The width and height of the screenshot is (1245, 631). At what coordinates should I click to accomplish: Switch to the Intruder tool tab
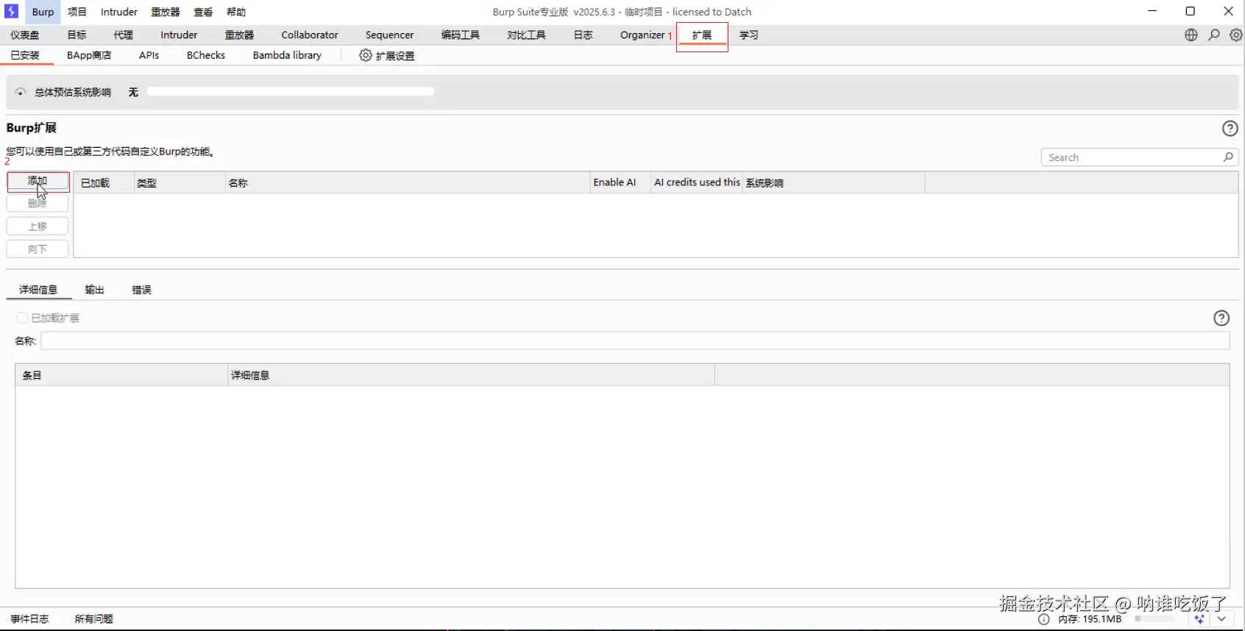click(179, 35)
